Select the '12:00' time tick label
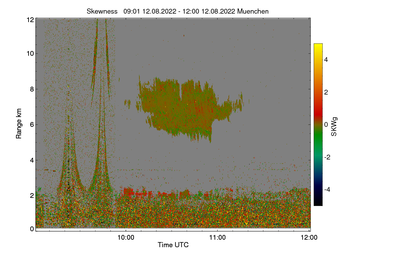The image size is (408, 272). click(309, 238)
